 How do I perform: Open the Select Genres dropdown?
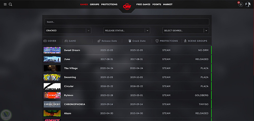pos(186,31)
